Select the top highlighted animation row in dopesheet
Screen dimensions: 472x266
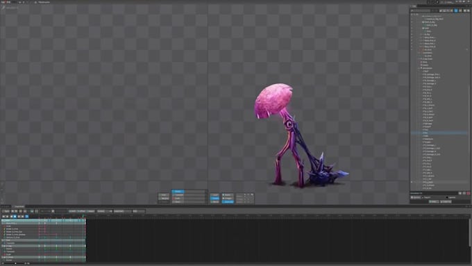43,221
